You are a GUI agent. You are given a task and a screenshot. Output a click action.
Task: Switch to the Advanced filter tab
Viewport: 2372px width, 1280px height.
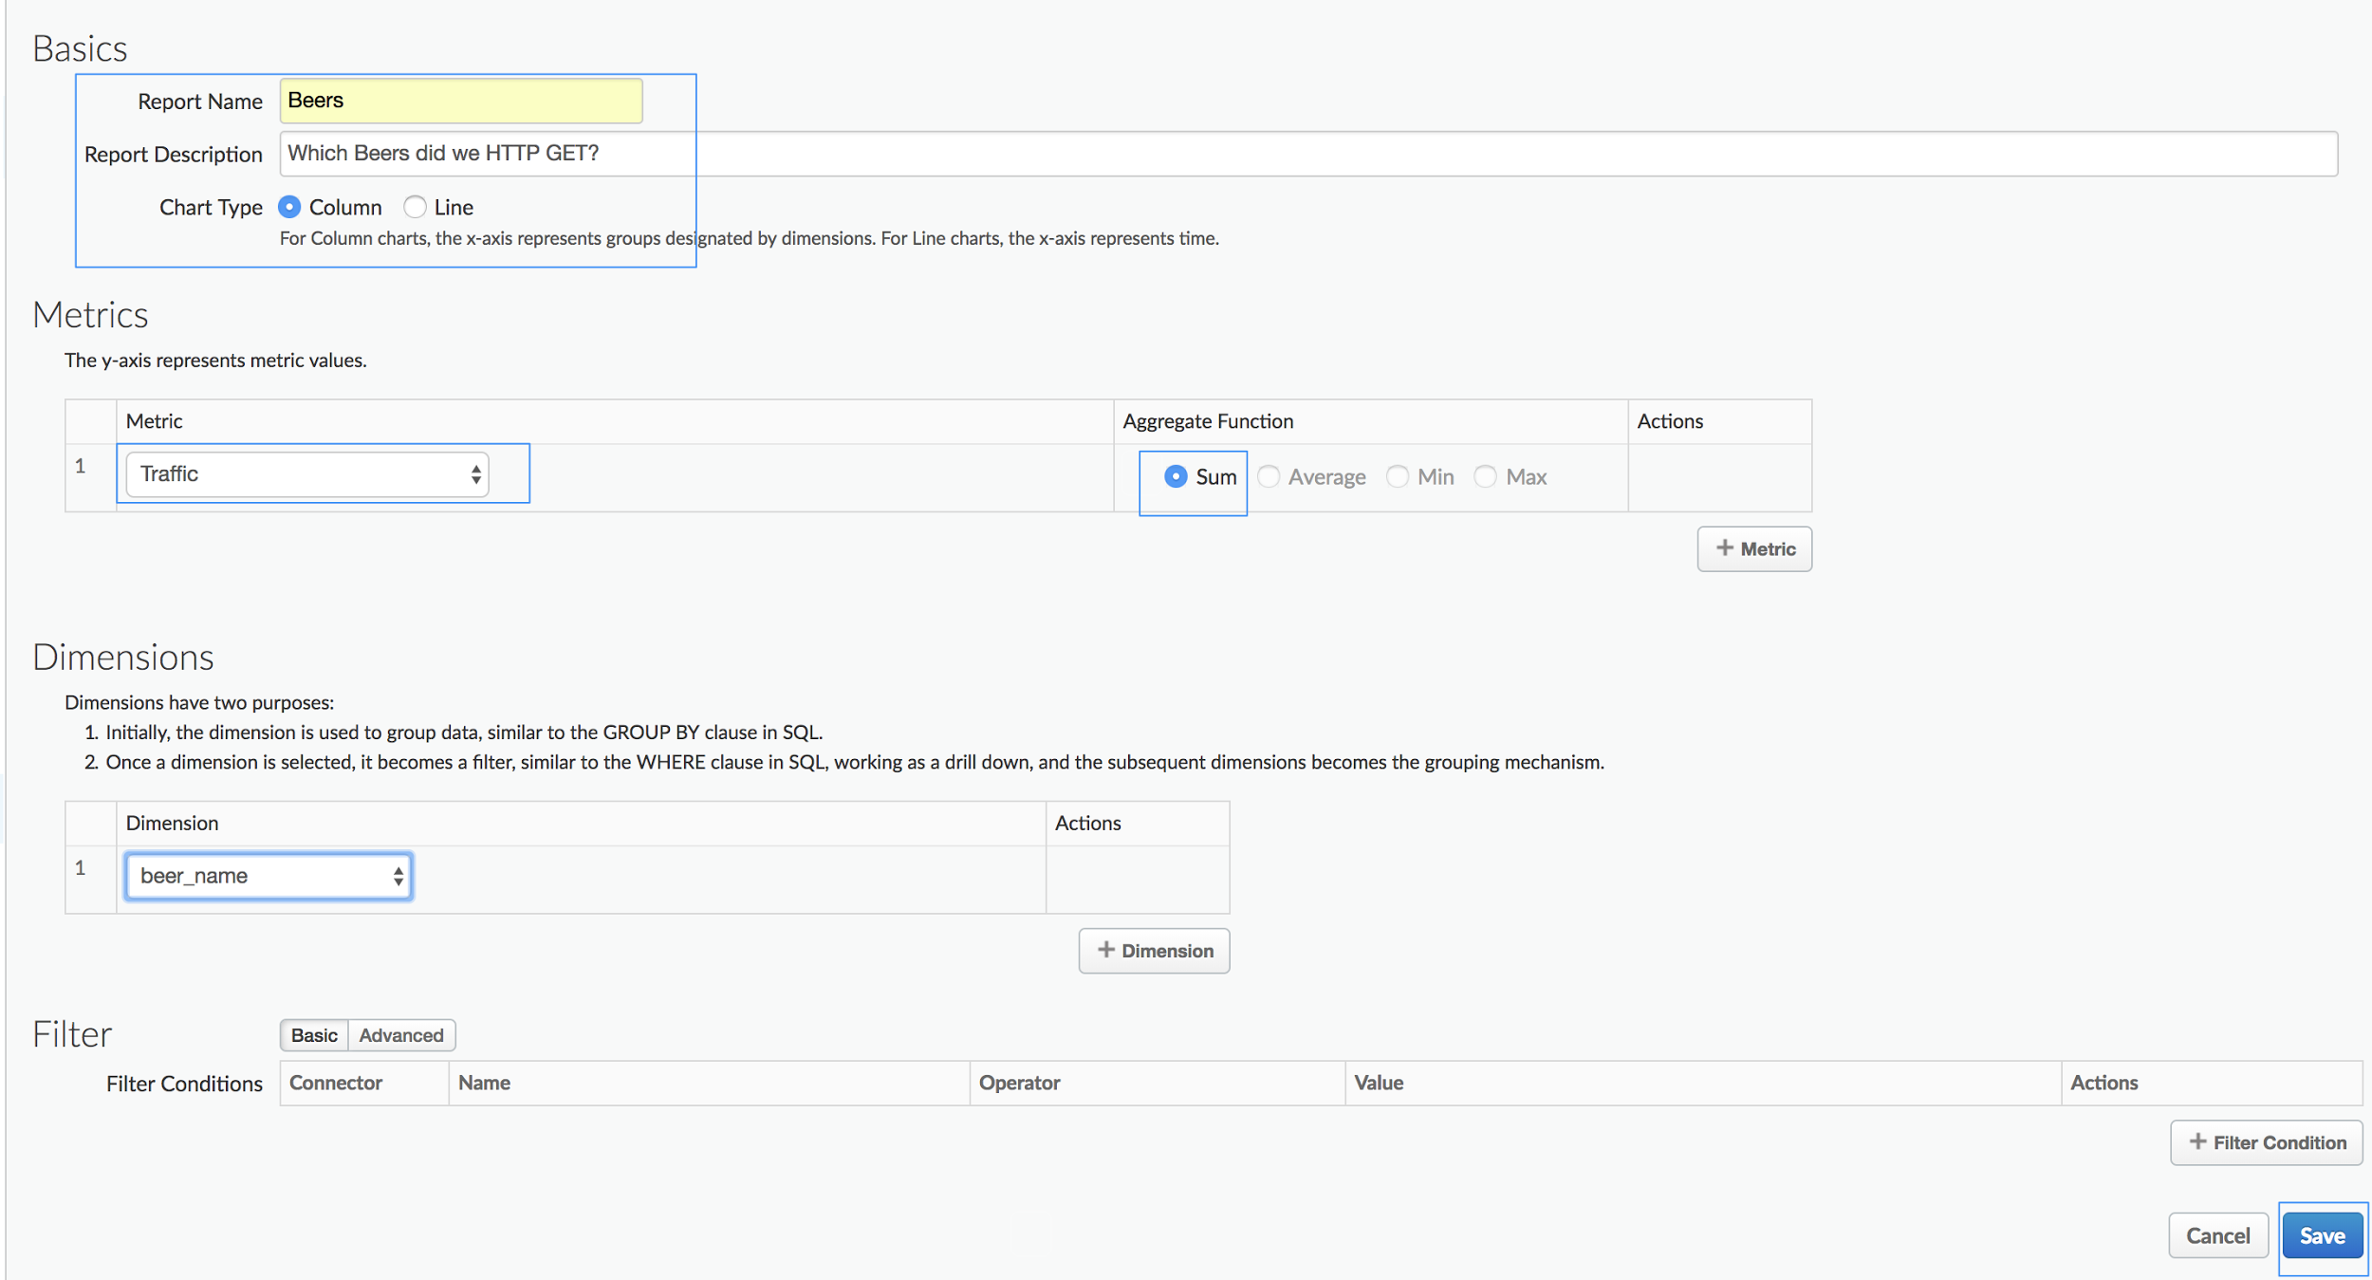[x=400, y=1035]
